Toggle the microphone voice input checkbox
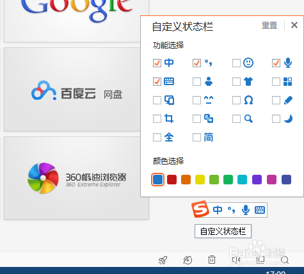 pos(276,63)
